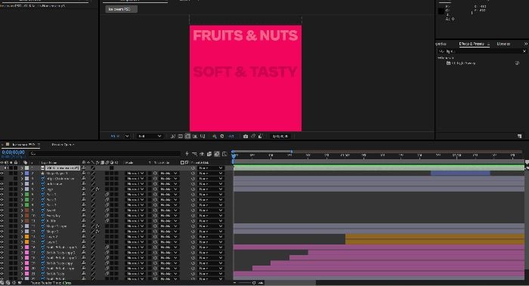Toggle the eye on brown layer 9

[x=2, y=211]
